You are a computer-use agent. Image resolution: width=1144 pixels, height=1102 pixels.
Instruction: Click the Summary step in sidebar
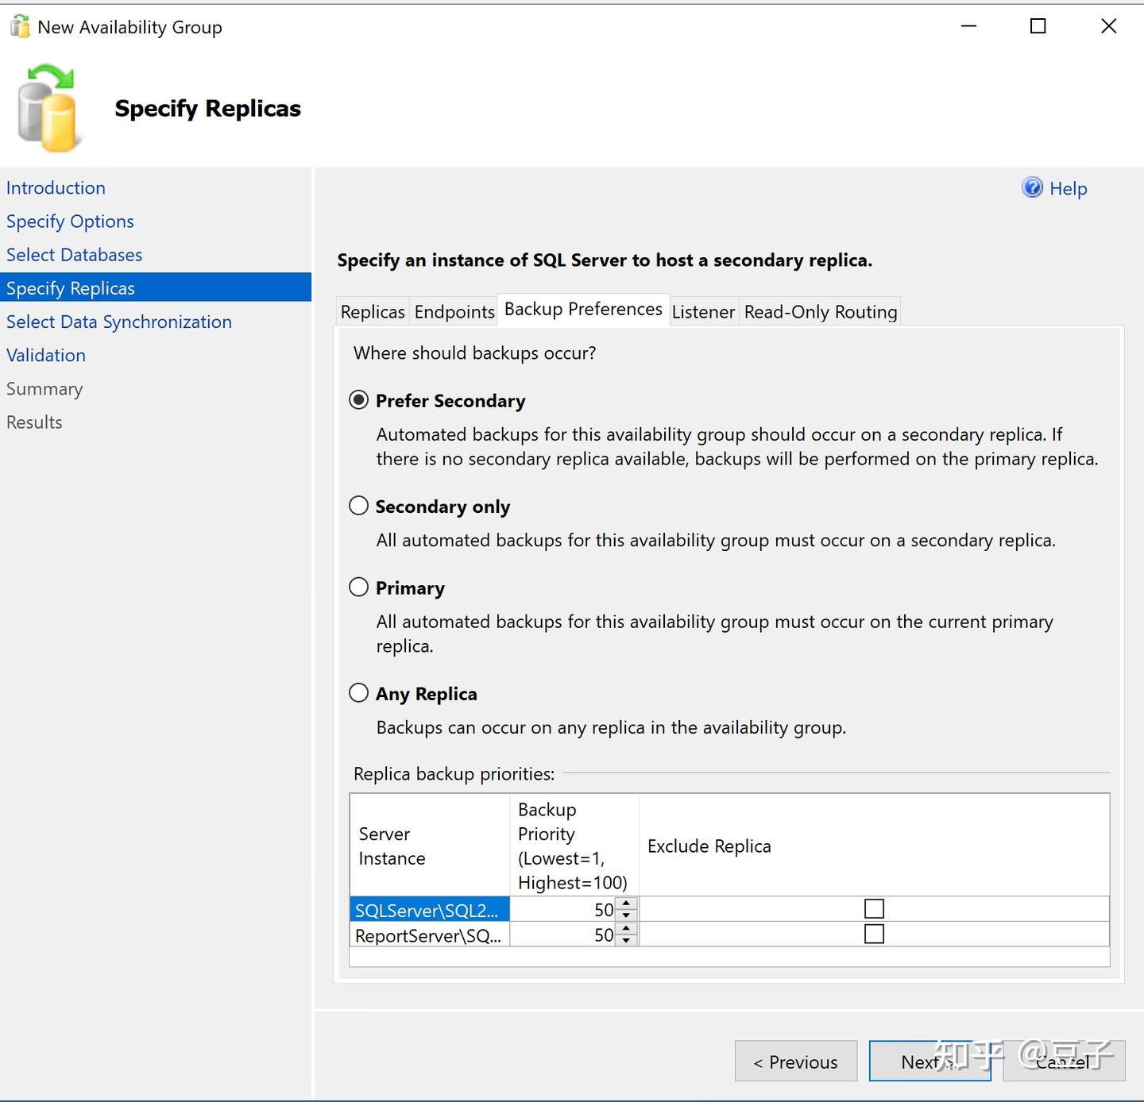pos(44,389)
